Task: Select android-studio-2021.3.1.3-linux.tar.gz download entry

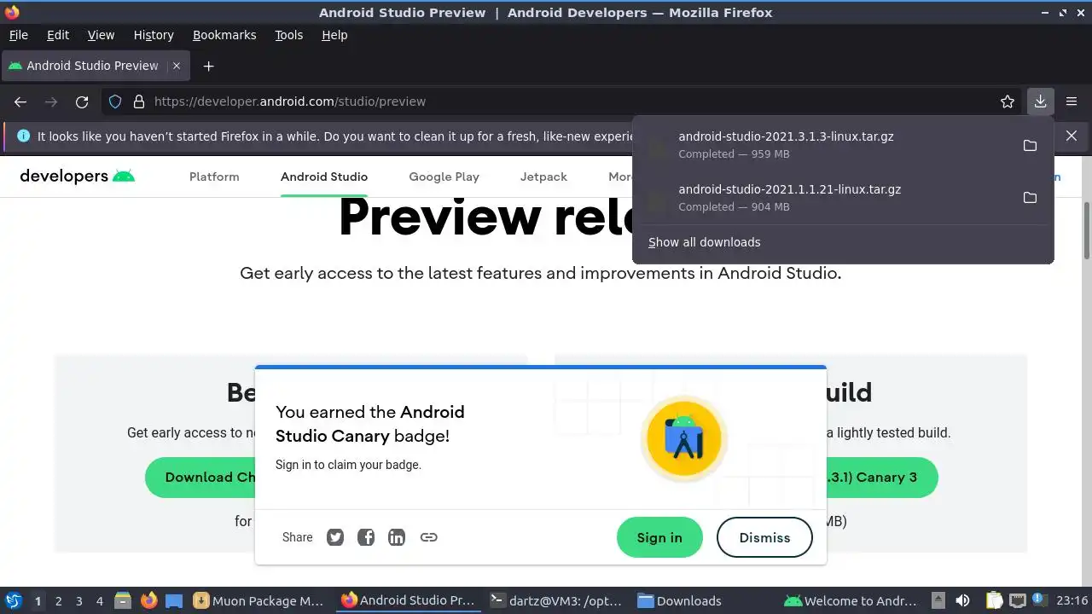Action: [x=826, y=145]
